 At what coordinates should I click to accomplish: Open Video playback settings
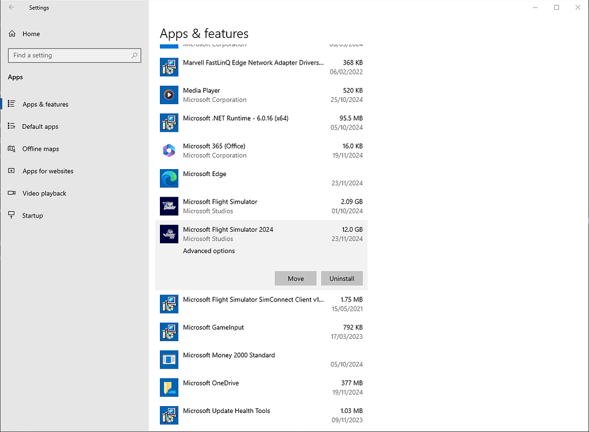(44, 193)
